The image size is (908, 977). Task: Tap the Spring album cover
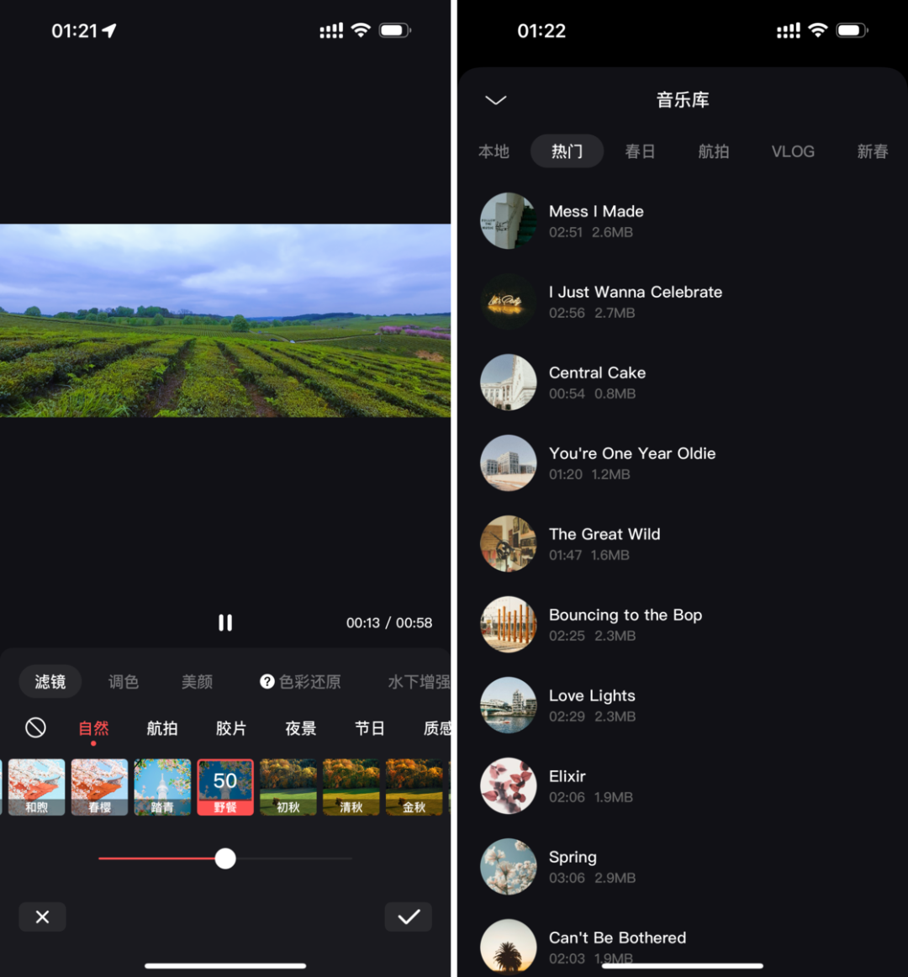point(508,866)
